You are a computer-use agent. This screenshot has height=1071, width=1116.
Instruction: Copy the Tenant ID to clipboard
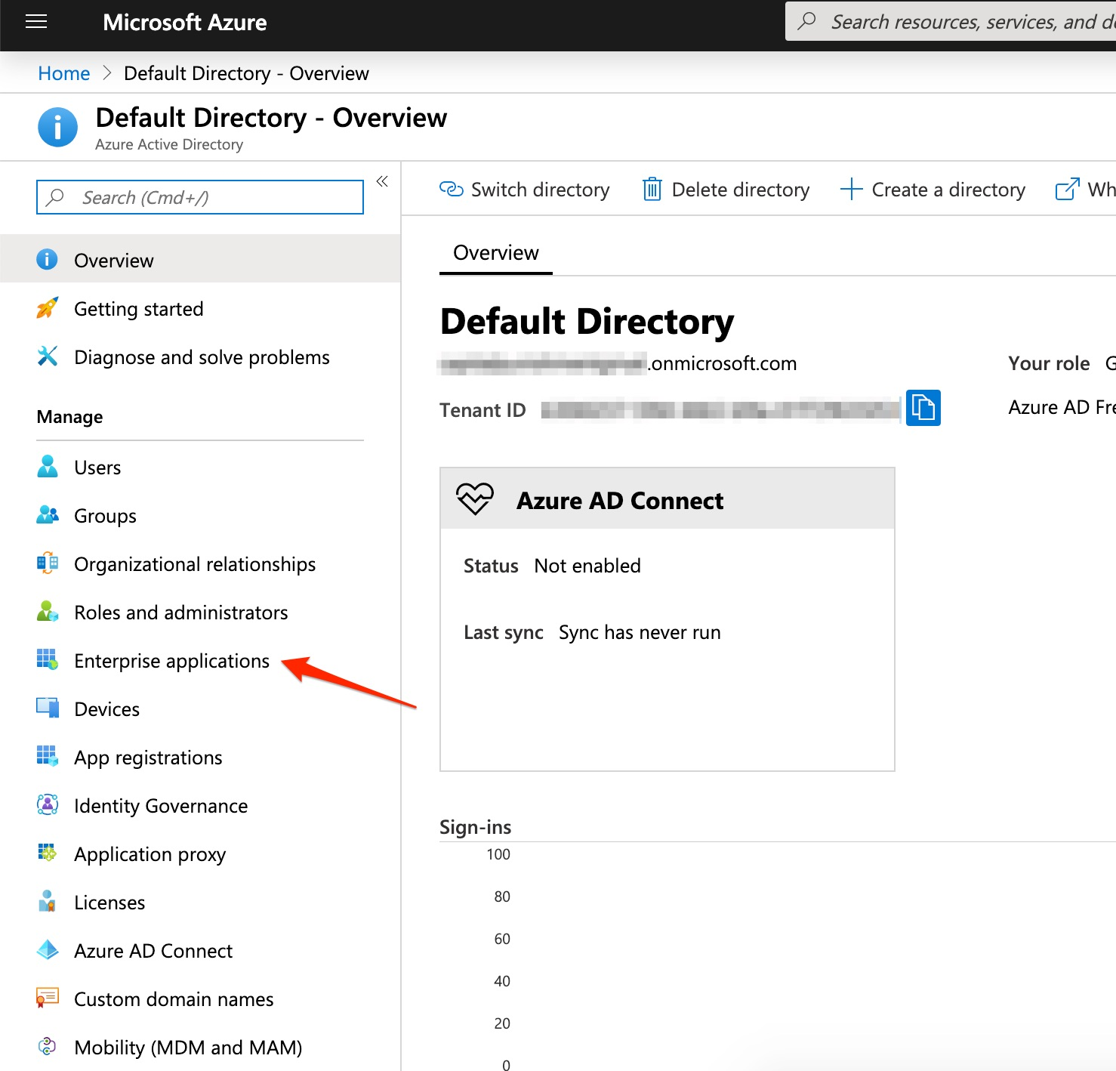coord(923,408)
